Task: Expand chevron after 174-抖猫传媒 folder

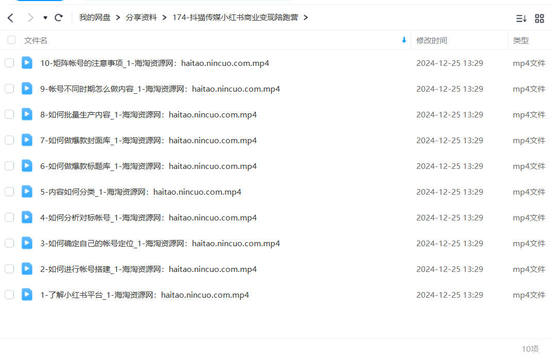Action: [306, 18]
